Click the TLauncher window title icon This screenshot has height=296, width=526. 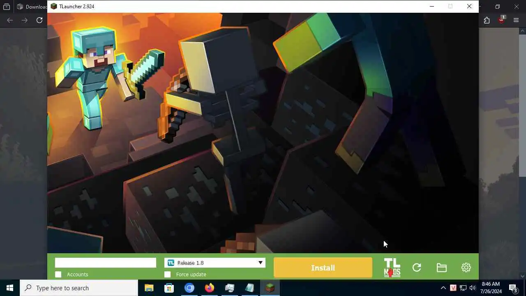pos(54,6)
